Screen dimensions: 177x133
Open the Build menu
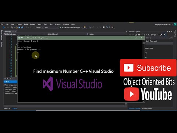(26, 24)
